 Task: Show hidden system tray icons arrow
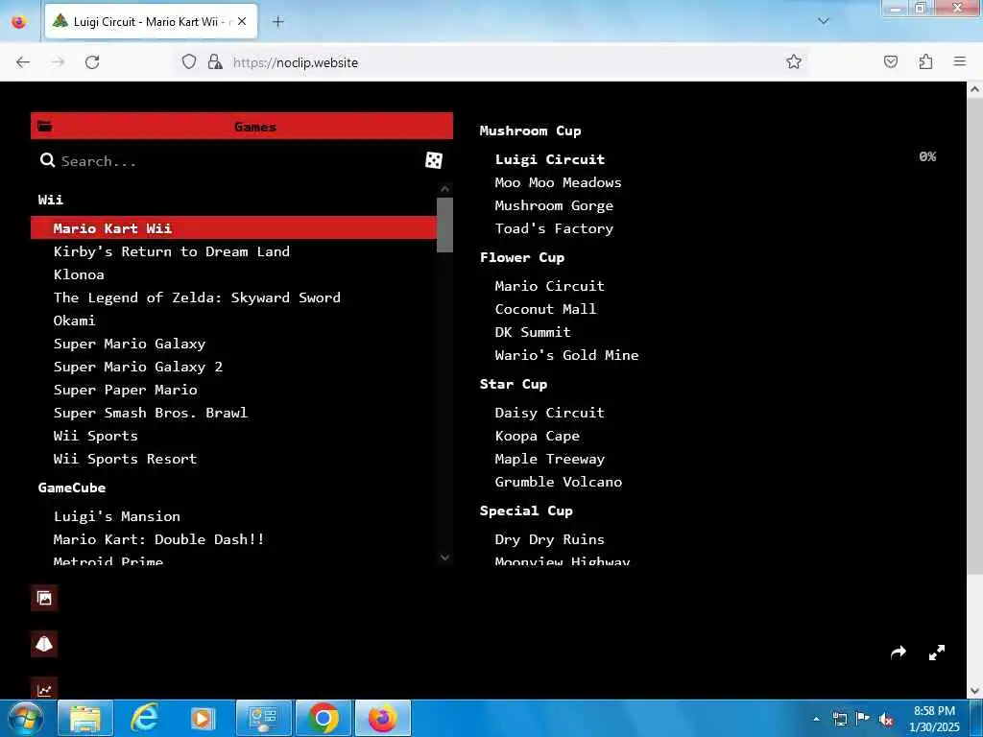click(x=816, y=720)
